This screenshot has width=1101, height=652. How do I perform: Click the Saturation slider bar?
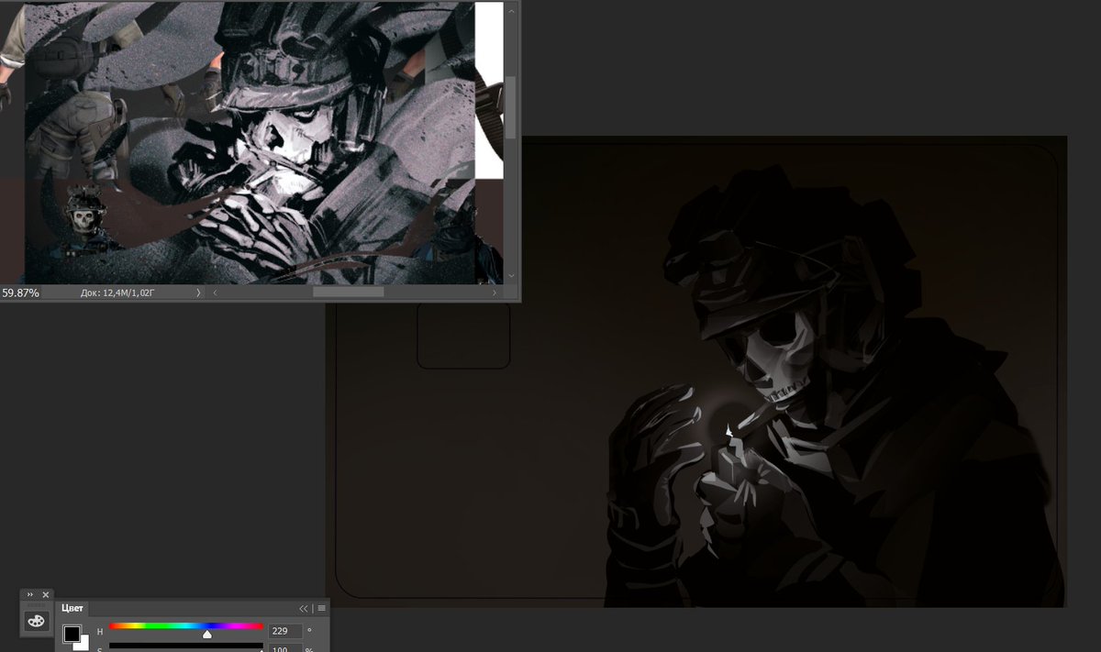186,646
